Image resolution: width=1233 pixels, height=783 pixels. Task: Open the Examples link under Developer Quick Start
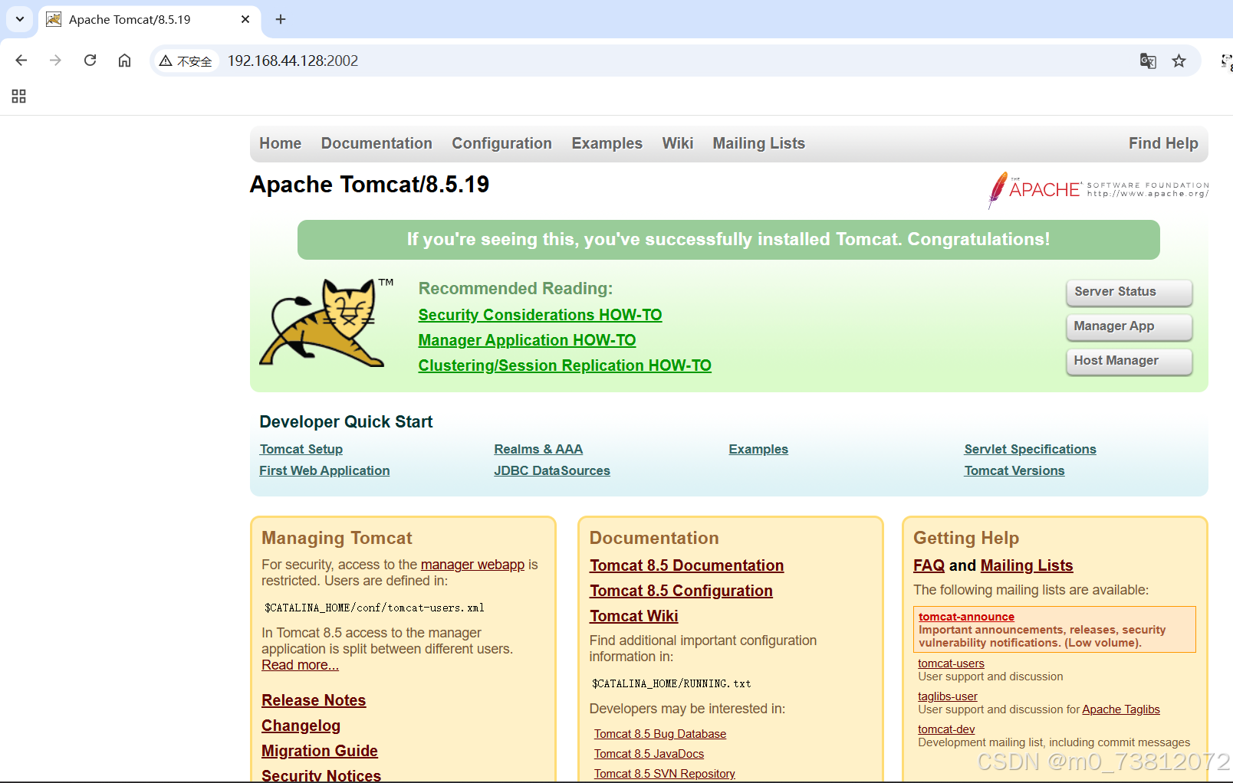tap(758, 449)
